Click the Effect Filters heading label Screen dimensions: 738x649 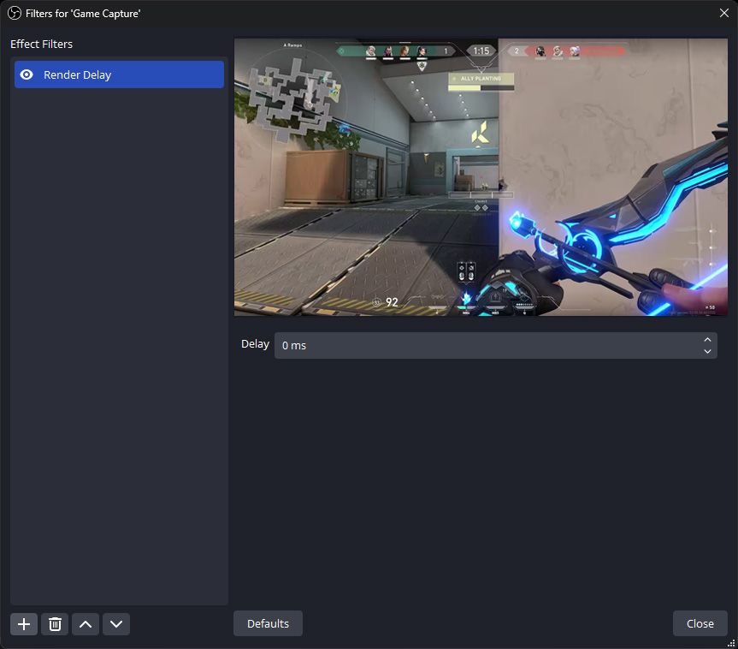(x=41, y=44)
